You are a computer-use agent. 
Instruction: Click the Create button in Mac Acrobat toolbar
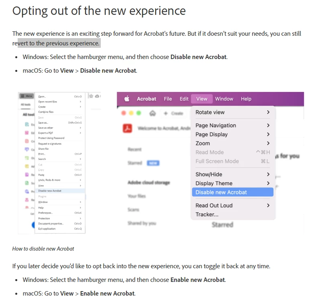173,113
